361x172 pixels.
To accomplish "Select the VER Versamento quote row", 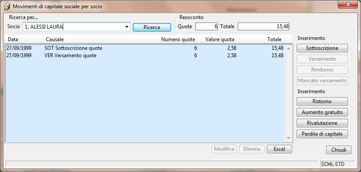I will coord(145,55).
